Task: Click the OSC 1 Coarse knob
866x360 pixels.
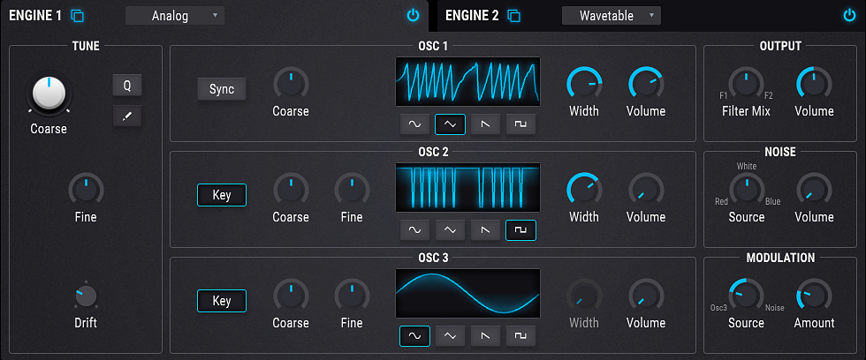Action: point(291,85)
